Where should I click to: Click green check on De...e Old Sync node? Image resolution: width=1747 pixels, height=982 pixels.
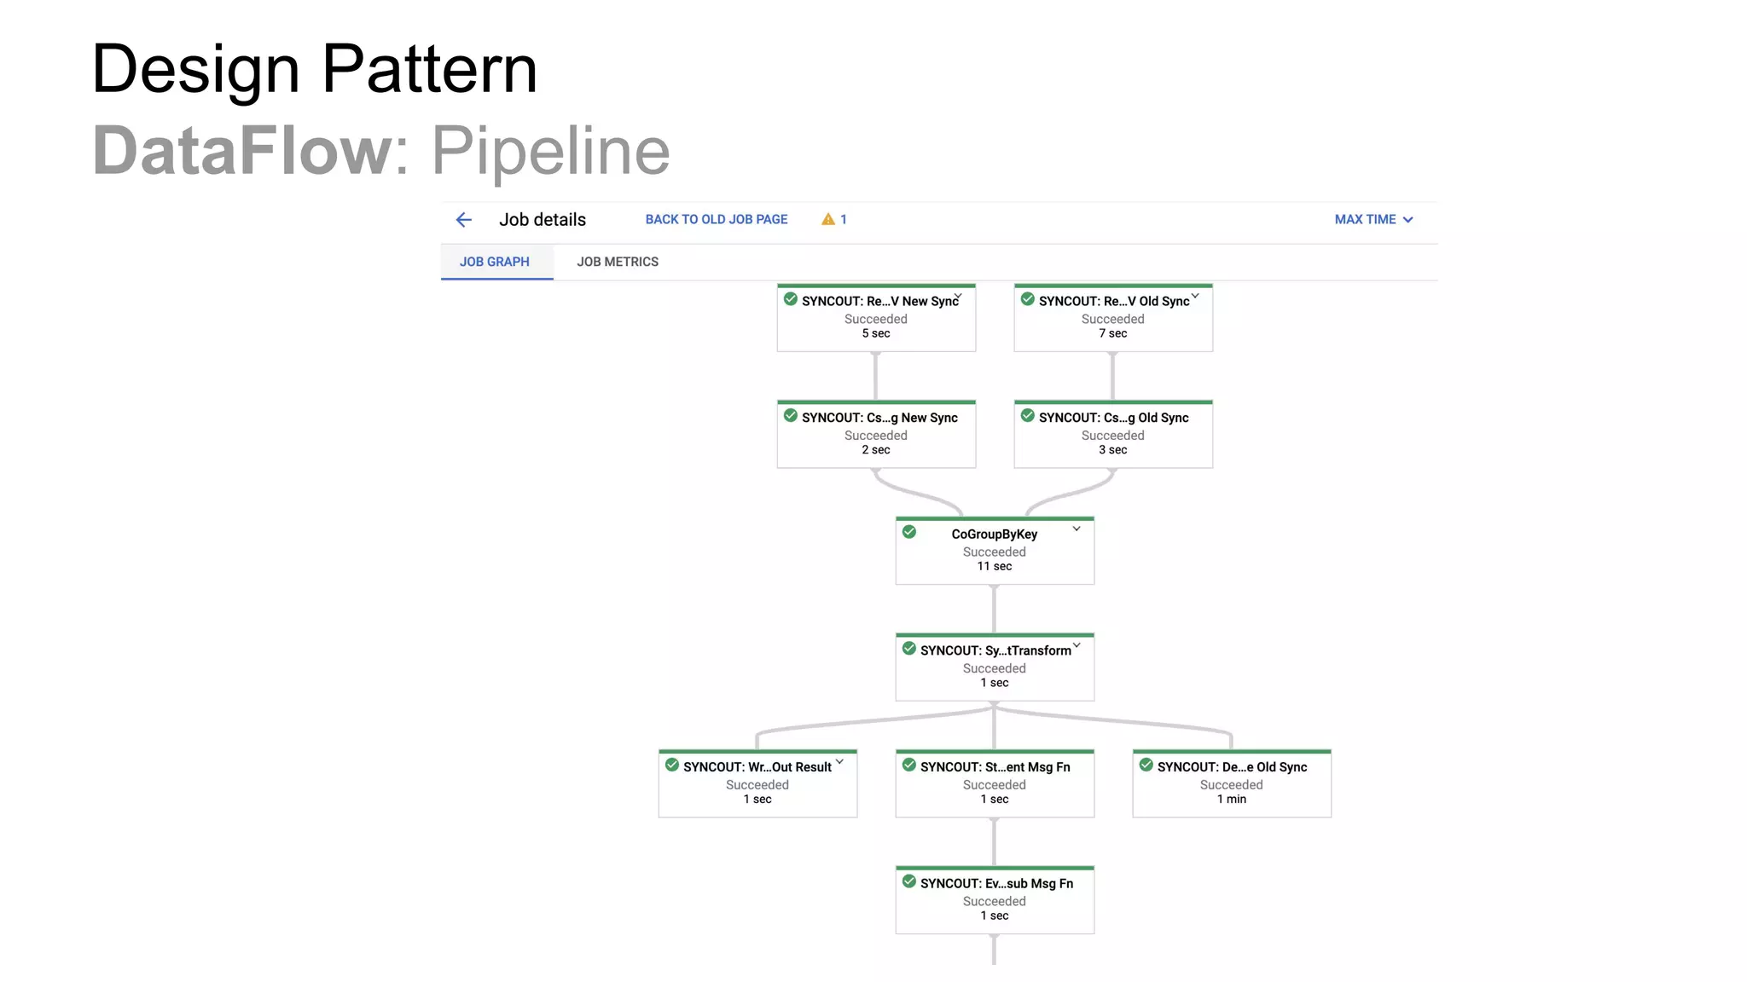[x=1146, y=765]
